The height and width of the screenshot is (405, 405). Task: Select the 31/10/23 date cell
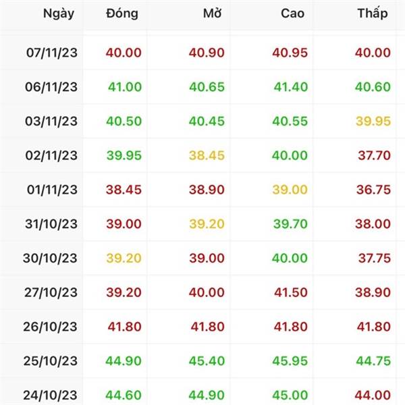(51, 224)
